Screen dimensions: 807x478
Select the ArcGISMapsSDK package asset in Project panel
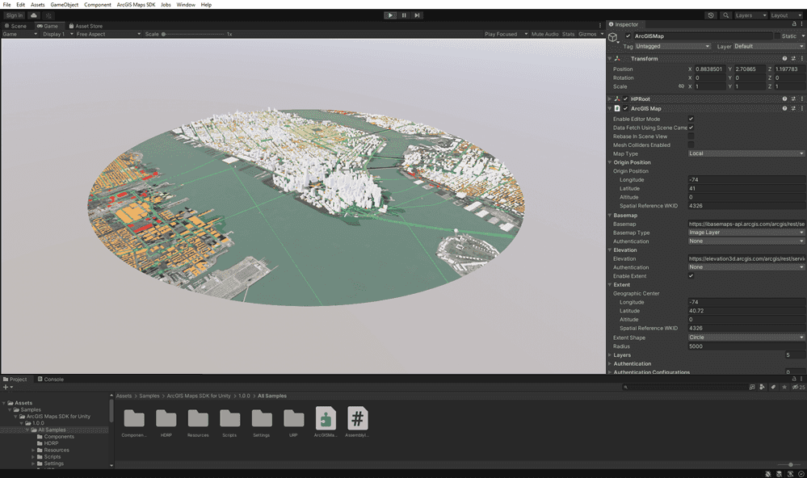(326, 418)
